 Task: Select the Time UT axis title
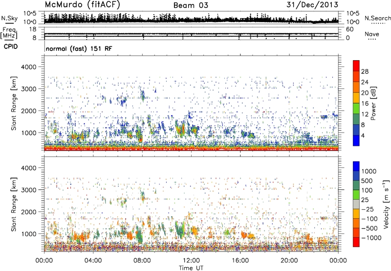click(x=191, y=268)
